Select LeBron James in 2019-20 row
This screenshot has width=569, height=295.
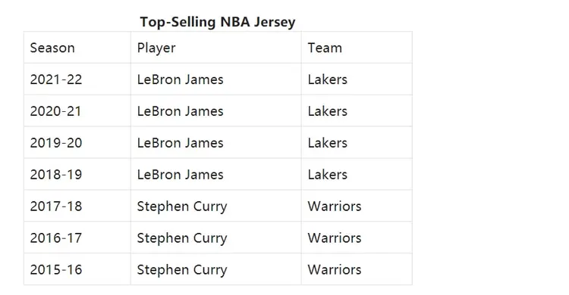pos(180,143)
